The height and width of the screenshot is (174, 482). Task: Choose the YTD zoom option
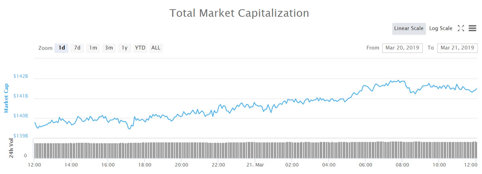click(140, 48)
